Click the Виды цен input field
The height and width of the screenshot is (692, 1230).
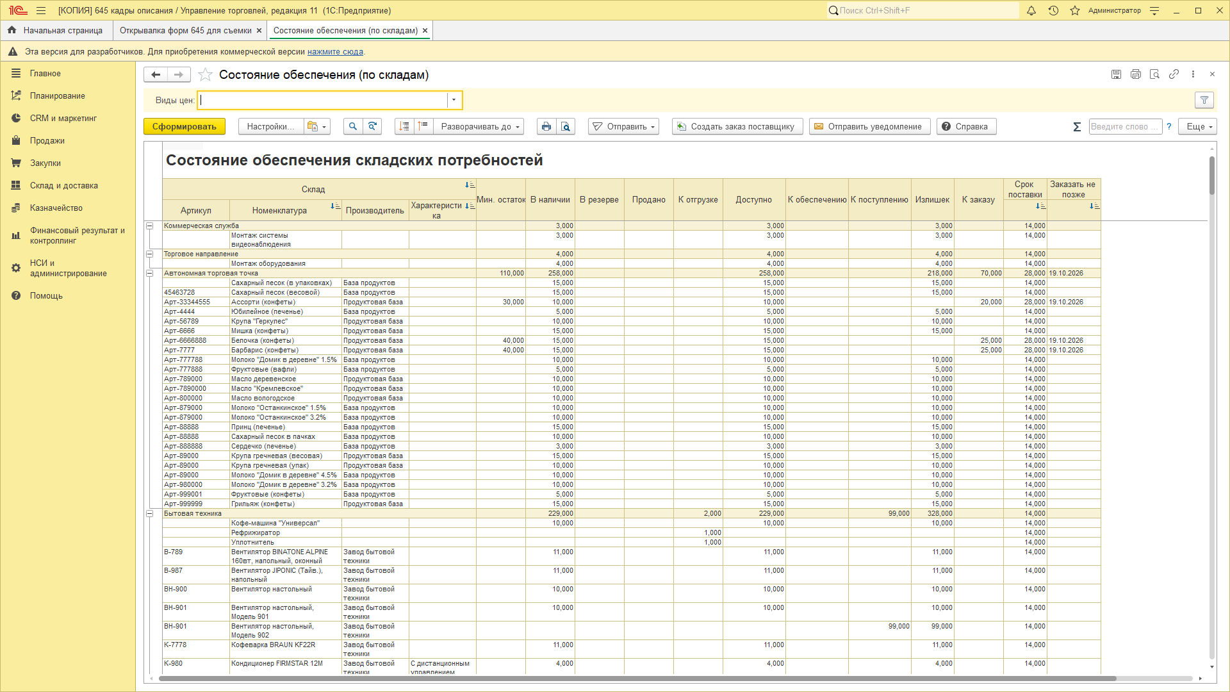click(x=322, y=100)
